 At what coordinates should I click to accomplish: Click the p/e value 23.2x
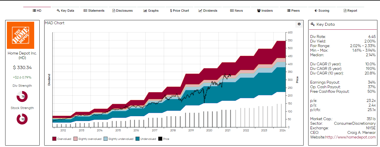(371, 100)
